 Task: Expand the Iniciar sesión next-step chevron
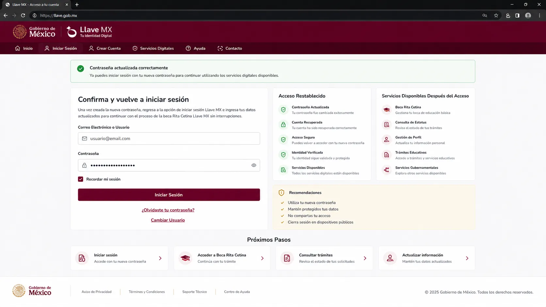(160, 258)
